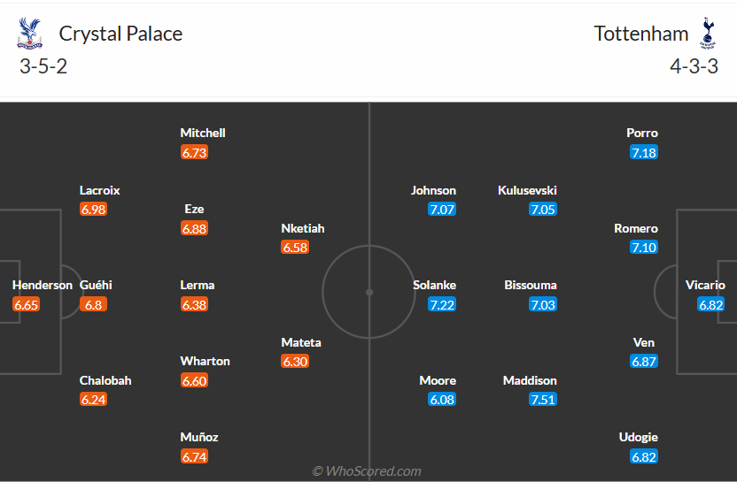Click Moore's 6.08 rating badge
This screenshot has height=482, width=737.
442,400
